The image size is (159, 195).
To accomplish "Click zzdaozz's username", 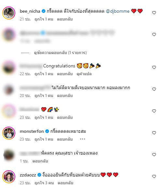I will pos(28,175).
